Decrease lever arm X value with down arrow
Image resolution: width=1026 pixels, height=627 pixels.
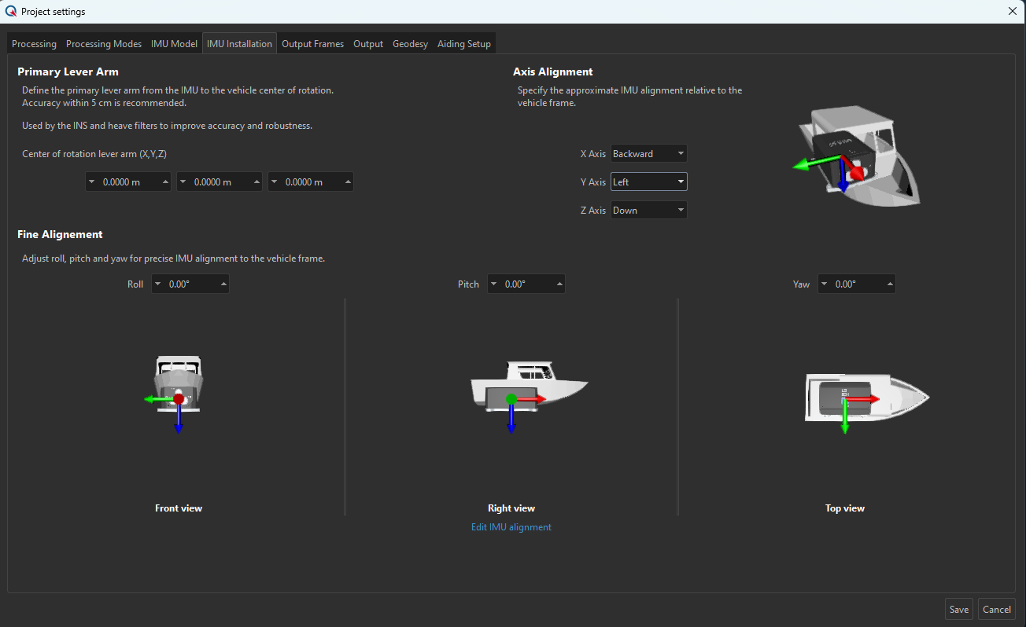click(91, 182)
